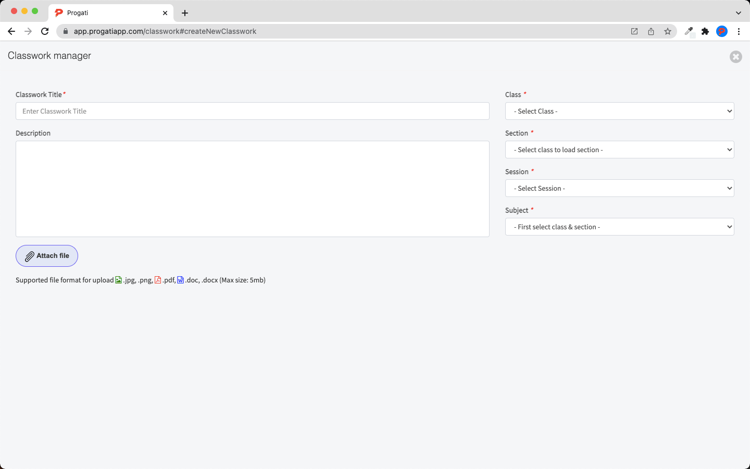The image size is (750, 469).
Task: Focus the Classwork Title input field
Action: [x=253, y=111]
